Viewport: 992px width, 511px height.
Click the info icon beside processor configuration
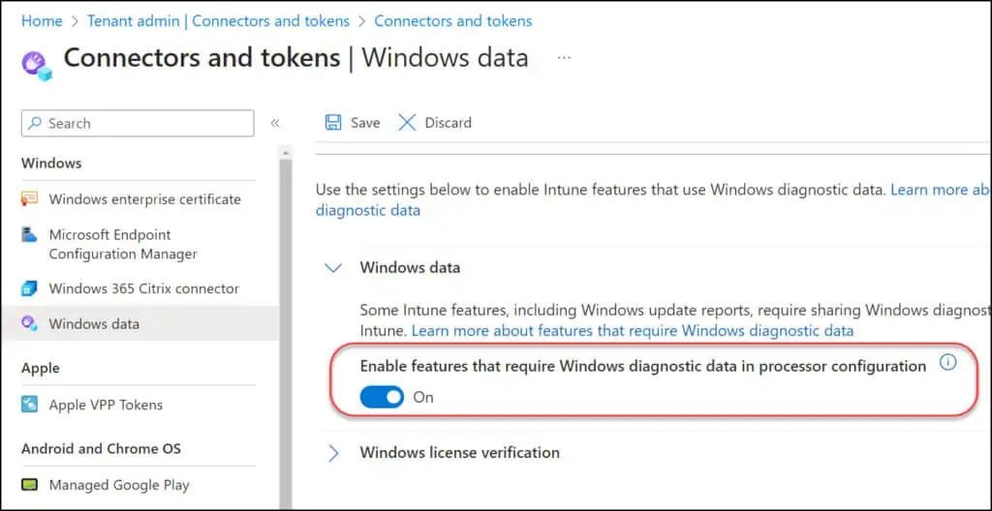point(947,363)
